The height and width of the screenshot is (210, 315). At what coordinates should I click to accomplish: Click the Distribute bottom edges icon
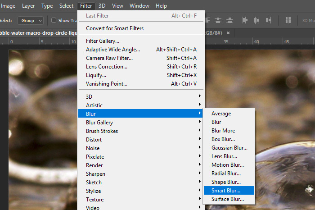(x=229, y=20)
